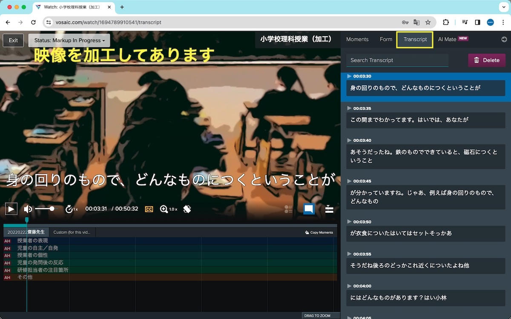Mute the video with the speaker icon
The image size is (511, 319).
pyautogui.click(x=27, y=208)
